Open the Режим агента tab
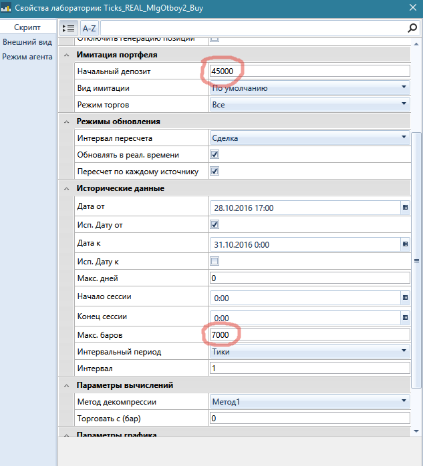Image resolution: width=423 pixels, height=466 pixels. coord(27,57)
